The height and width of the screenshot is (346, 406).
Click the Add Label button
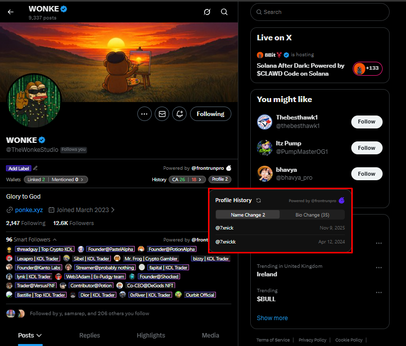click(18, 168)
